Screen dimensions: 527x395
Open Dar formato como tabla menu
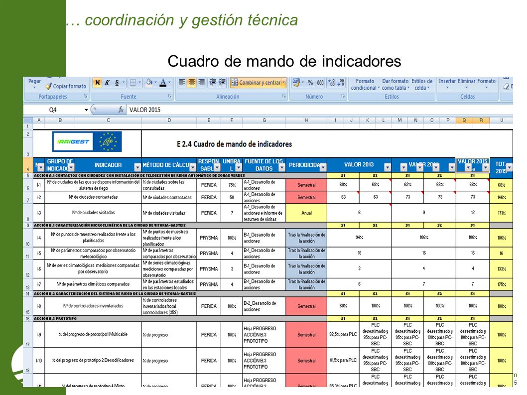coord(395,84)
